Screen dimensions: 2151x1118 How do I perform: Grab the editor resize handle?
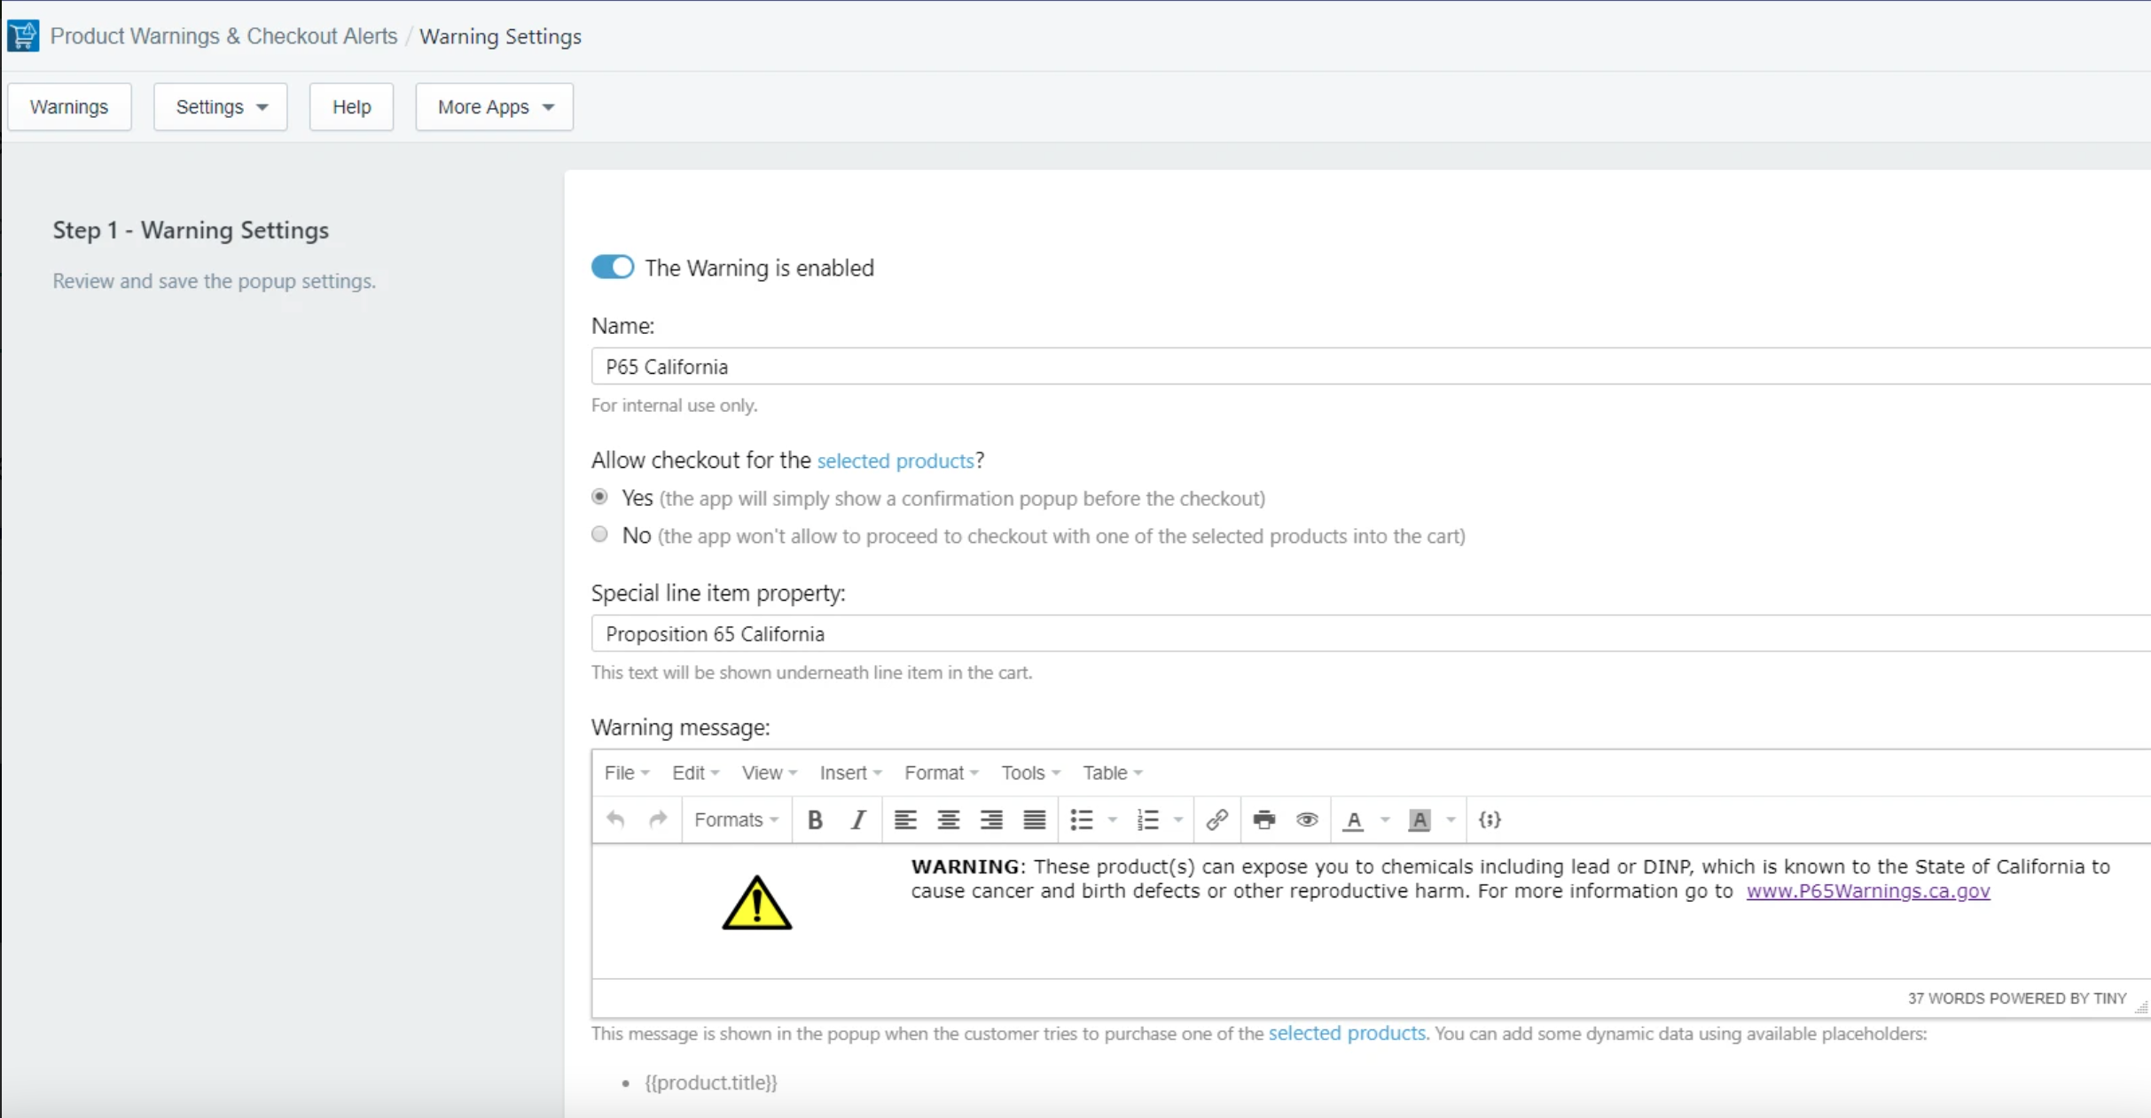(x=2140, y=1006)
